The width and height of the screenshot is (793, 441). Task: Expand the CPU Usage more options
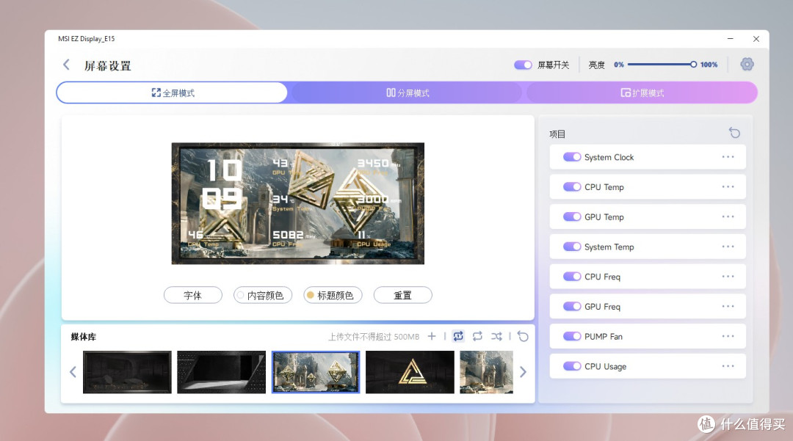[728, 365]
